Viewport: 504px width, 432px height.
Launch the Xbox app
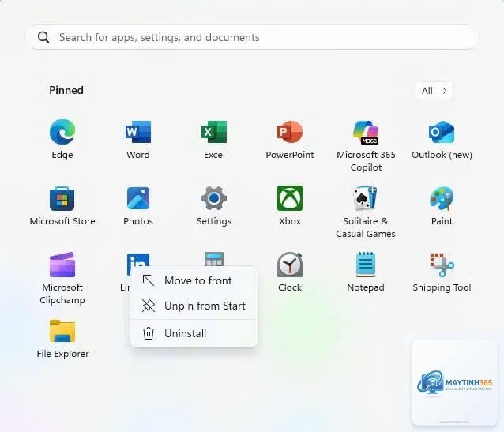(x=290, y=198)
